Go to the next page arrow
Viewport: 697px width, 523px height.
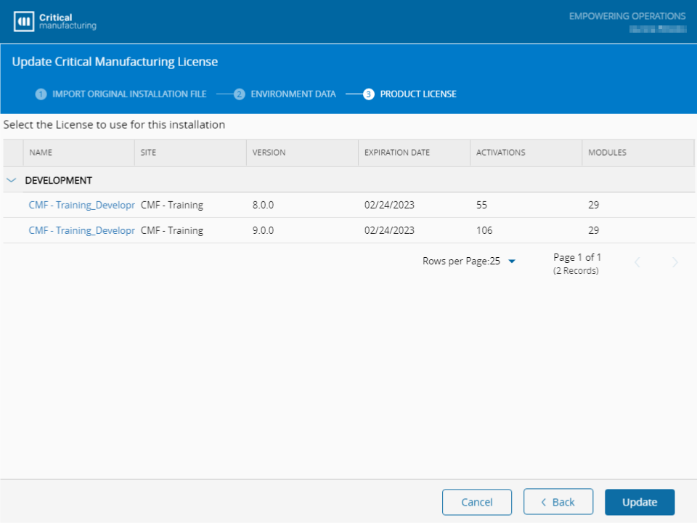(674, 262)
